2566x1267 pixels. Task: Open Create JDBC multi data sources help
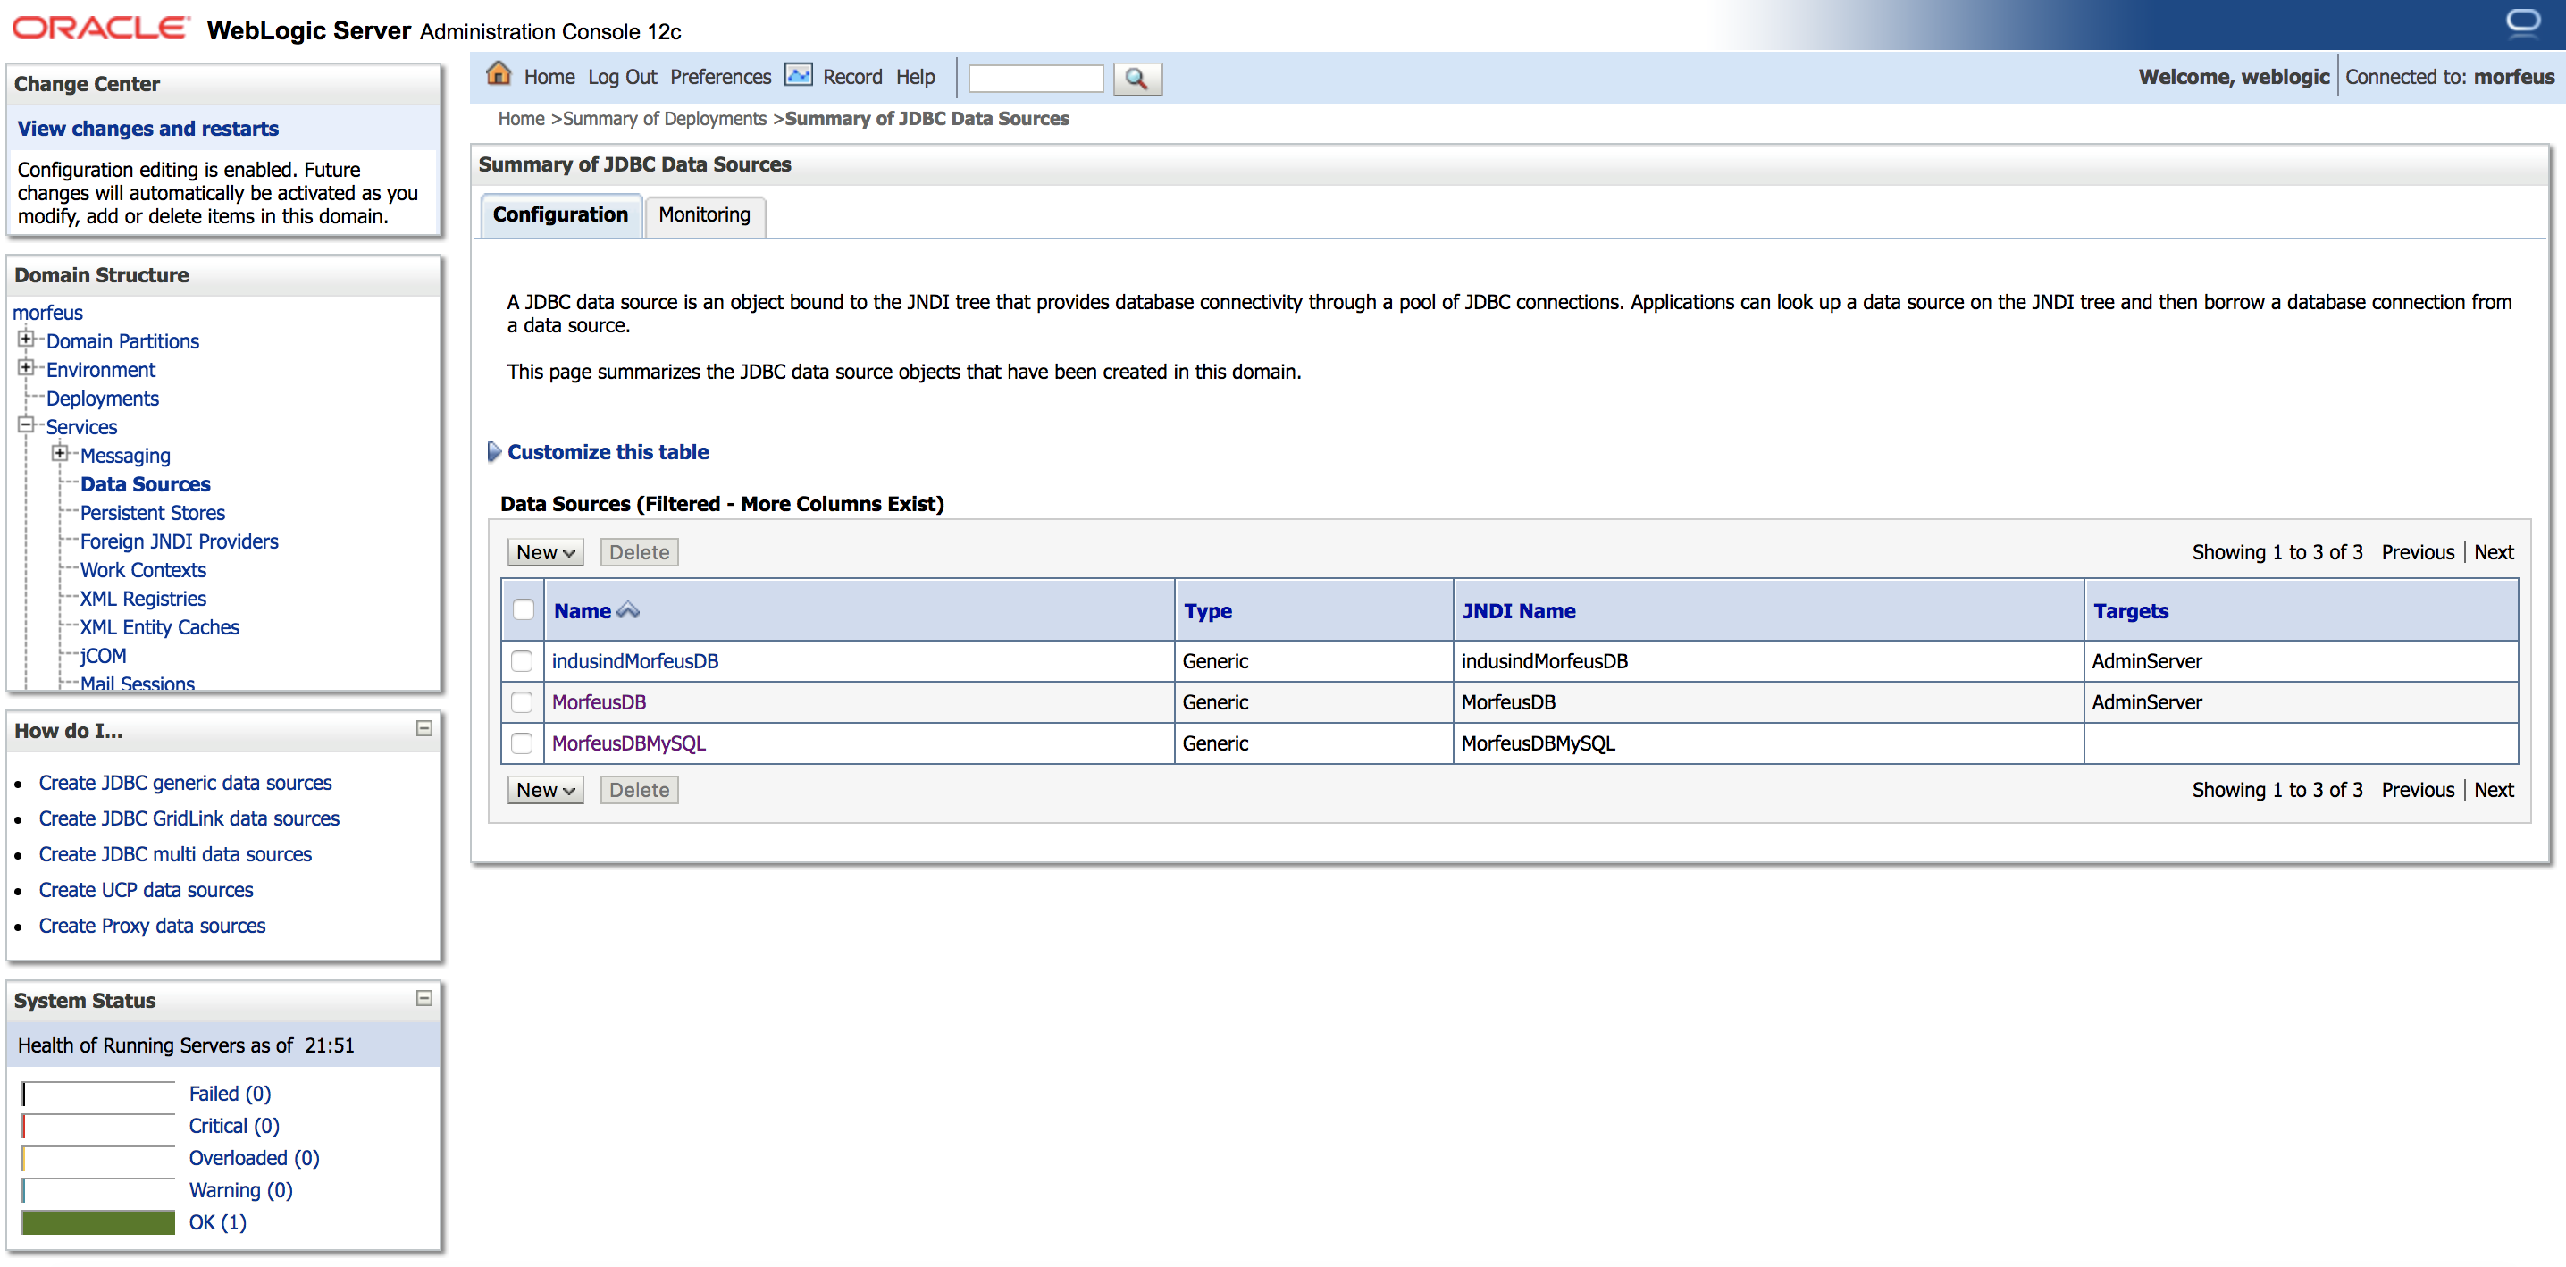(x=175, y=854)
